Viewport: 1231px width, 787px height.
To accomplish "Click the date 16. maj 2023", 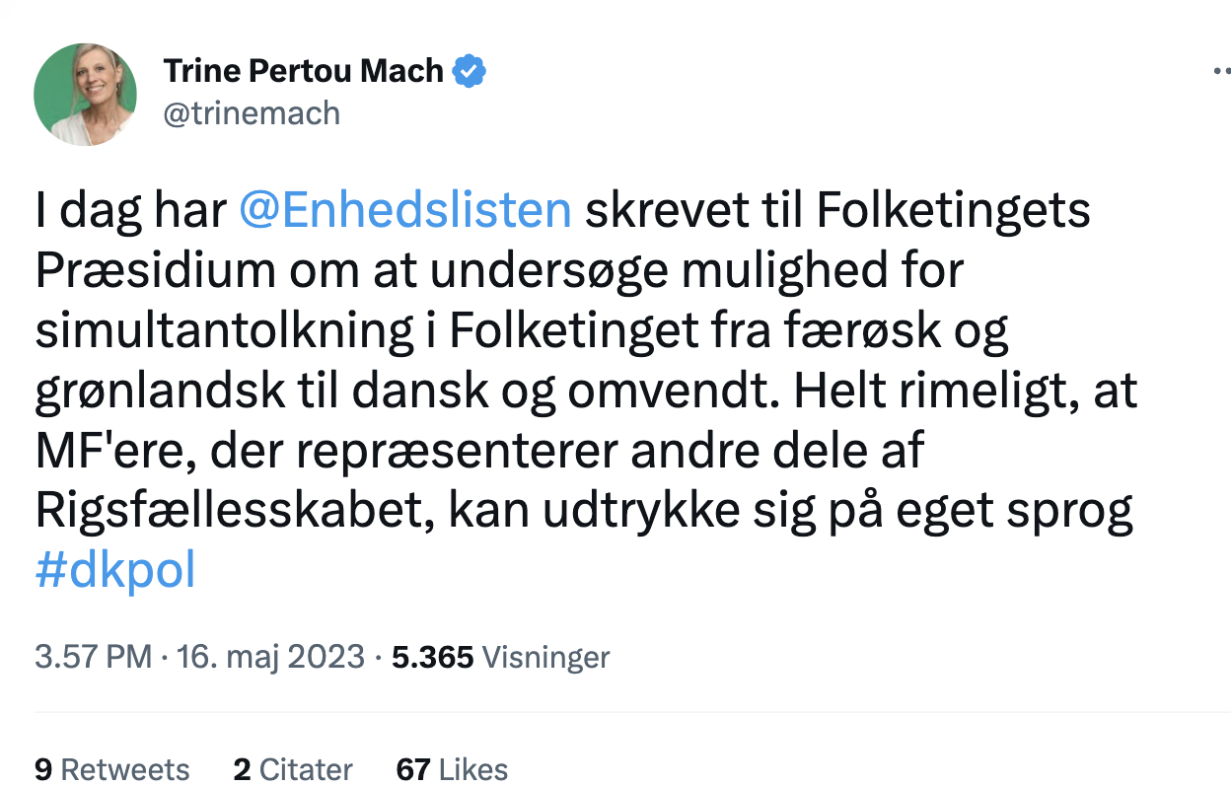I will (270, 657).
